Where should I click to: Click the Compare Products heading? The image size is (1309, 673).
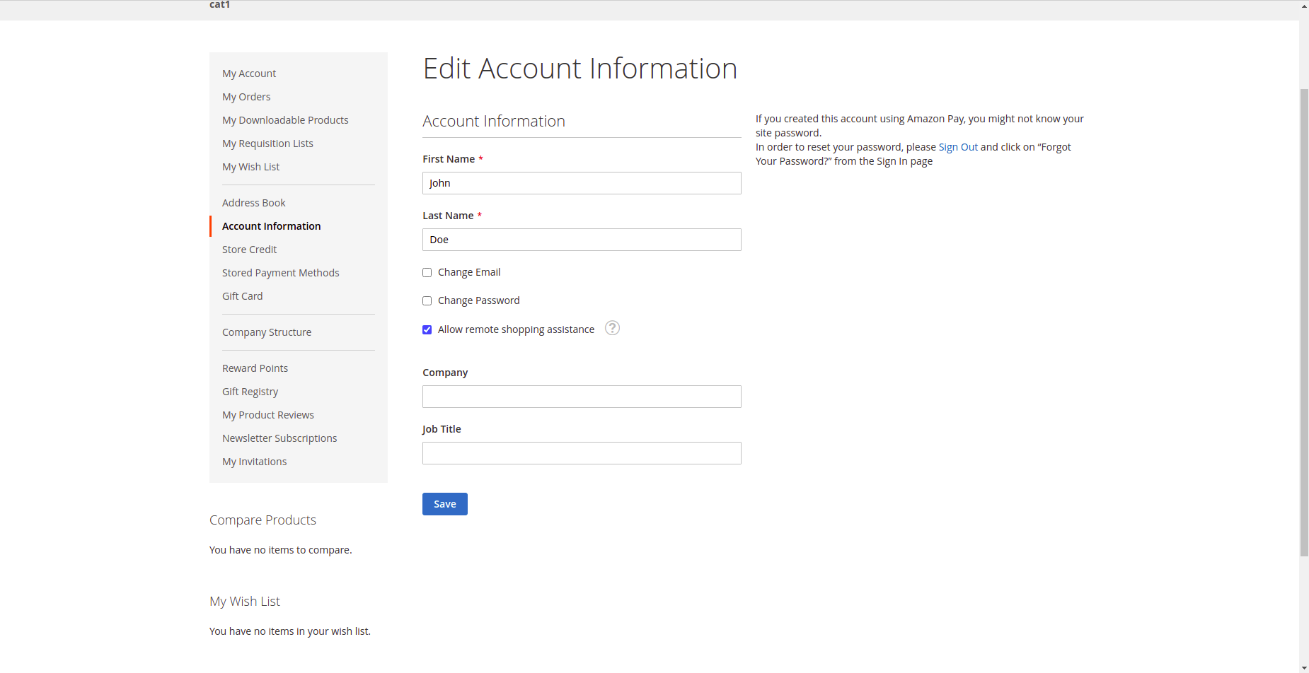pyautogui.click(x=263, y=520)
